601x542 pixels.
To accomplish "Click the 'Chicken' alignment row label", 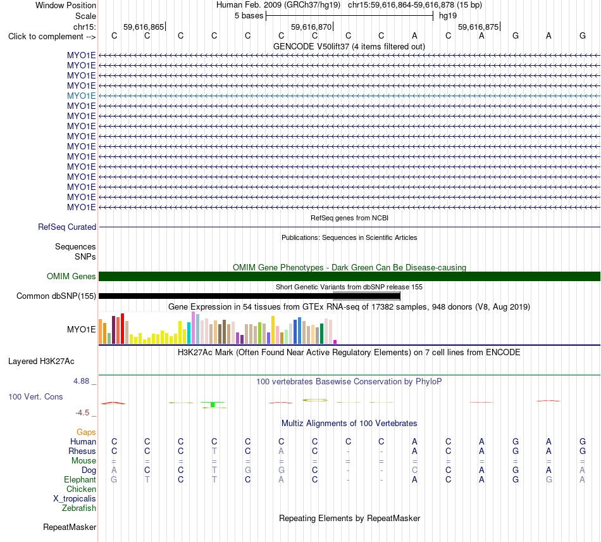I will pyautogui.click(x=81, y=489).
